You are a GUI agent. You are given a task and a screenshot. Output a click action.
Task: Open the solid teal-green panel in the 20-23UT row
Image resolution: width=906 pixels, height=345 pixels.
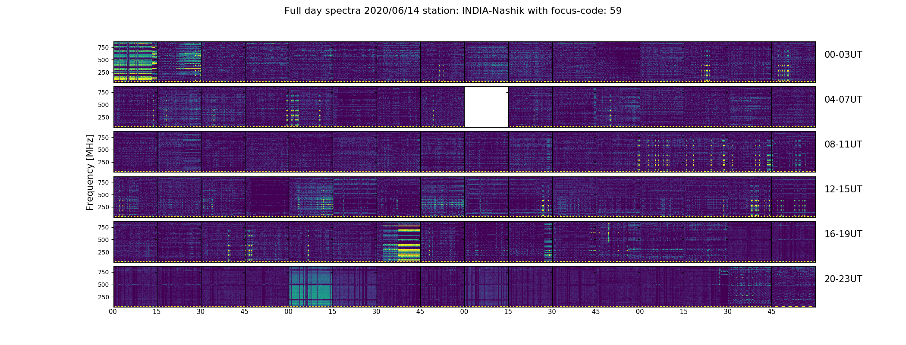pos(311,286)
